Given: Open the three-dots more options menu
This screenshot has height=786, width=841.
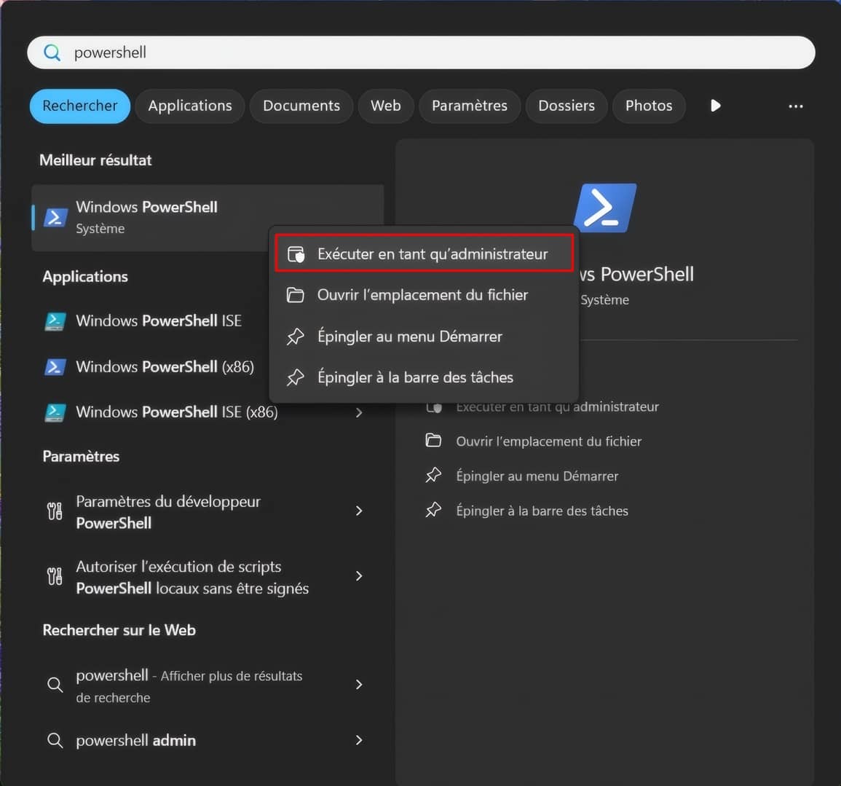Looking at the screenshot, I should (795, 106).
